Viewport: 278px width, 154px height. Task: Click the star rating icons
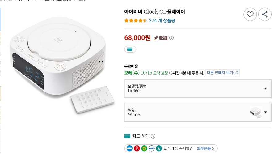pos(136,21)
